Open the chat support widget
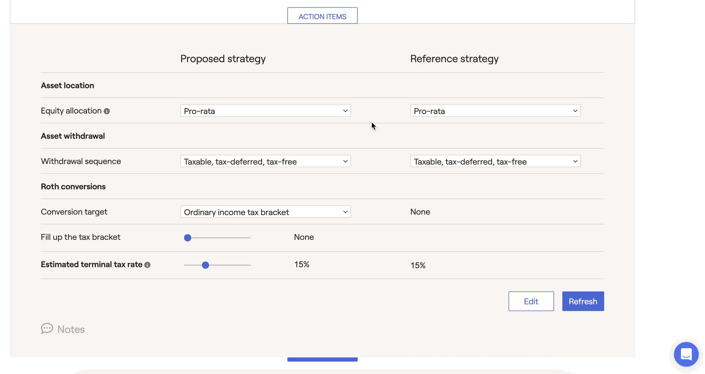705x374 pixels. pyautogui.click(x=686, y=354)
